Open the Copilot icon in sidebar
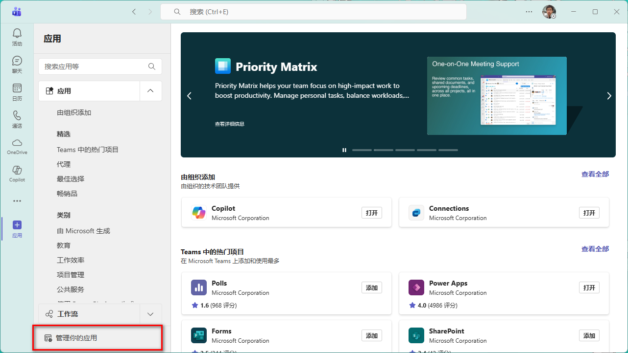This screenshot has width=628, height=353. point(17,170)
